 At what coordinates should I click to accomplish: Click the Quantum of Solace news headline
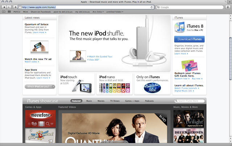point(37,24)
